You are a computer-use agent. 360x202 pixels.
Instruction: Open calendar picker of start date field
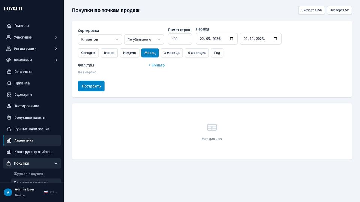[x=232, y=39]
